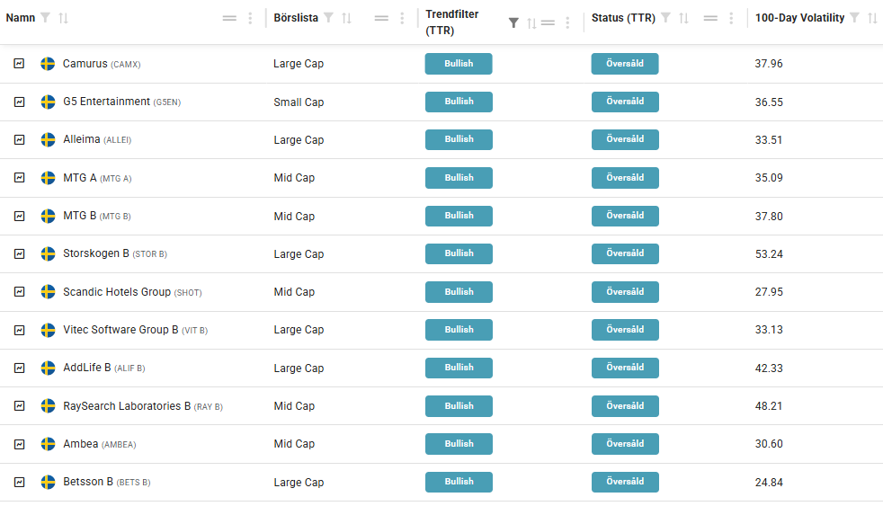Screen dimensions: 883x506
Task: Click the Börslista column header
Action: point(296,18)
